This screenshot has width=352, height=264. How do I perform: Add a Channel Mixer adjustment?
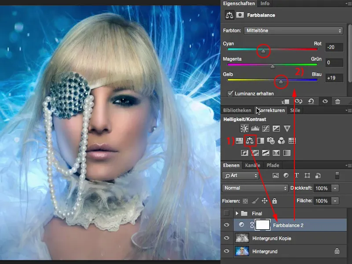[x=281, y=141]
